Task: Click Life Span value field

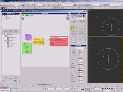Action: pyautogui.click(x=80, y=59)
